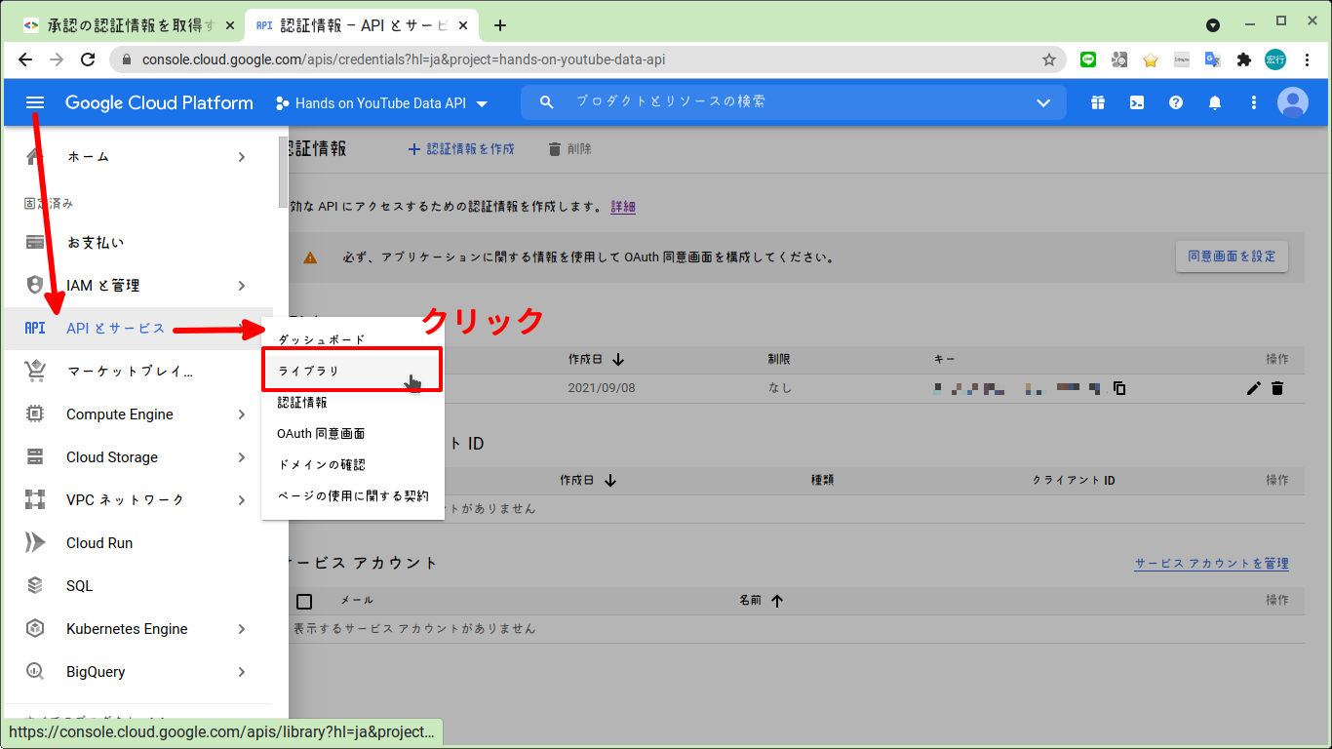Click the 同意画面を設定 button
The width and height of the screenshot is (1332, 749).
pyautogui.click(x=1231, y=256)
